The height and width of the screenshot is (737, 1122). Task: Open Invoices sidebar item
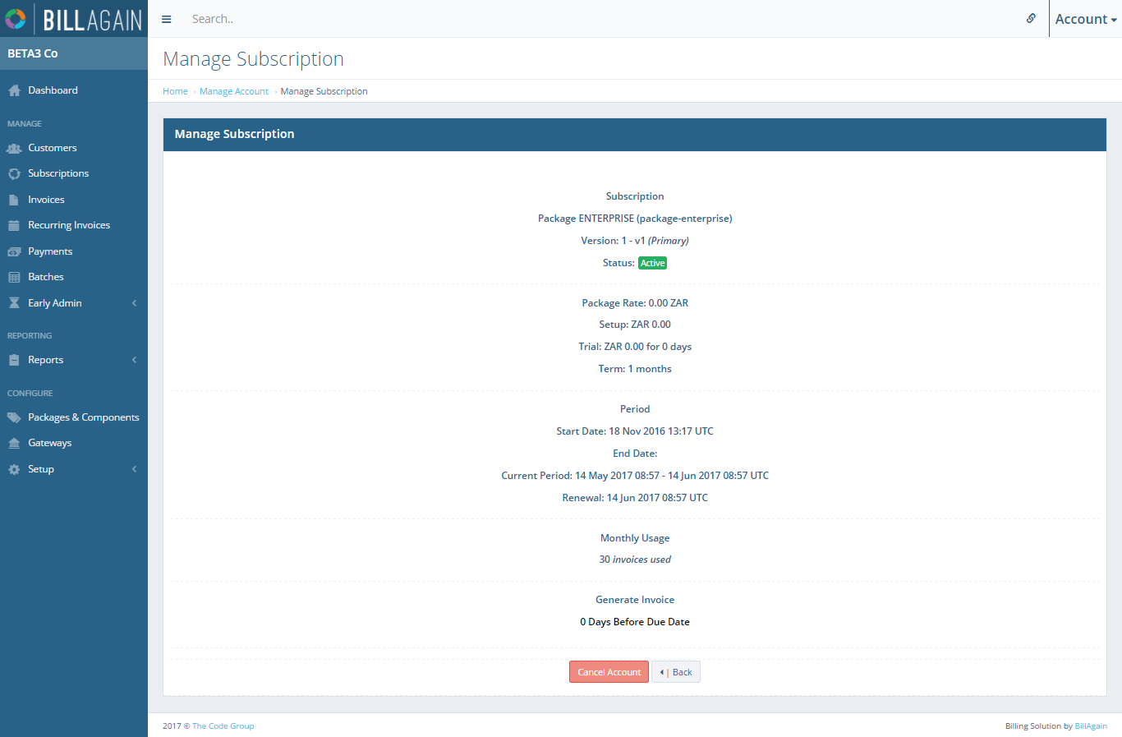click(x=46, y=200)
